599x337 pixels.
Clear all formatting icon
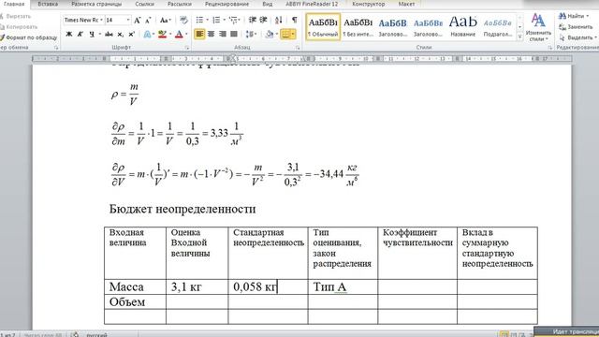click(x=183, y=21)
